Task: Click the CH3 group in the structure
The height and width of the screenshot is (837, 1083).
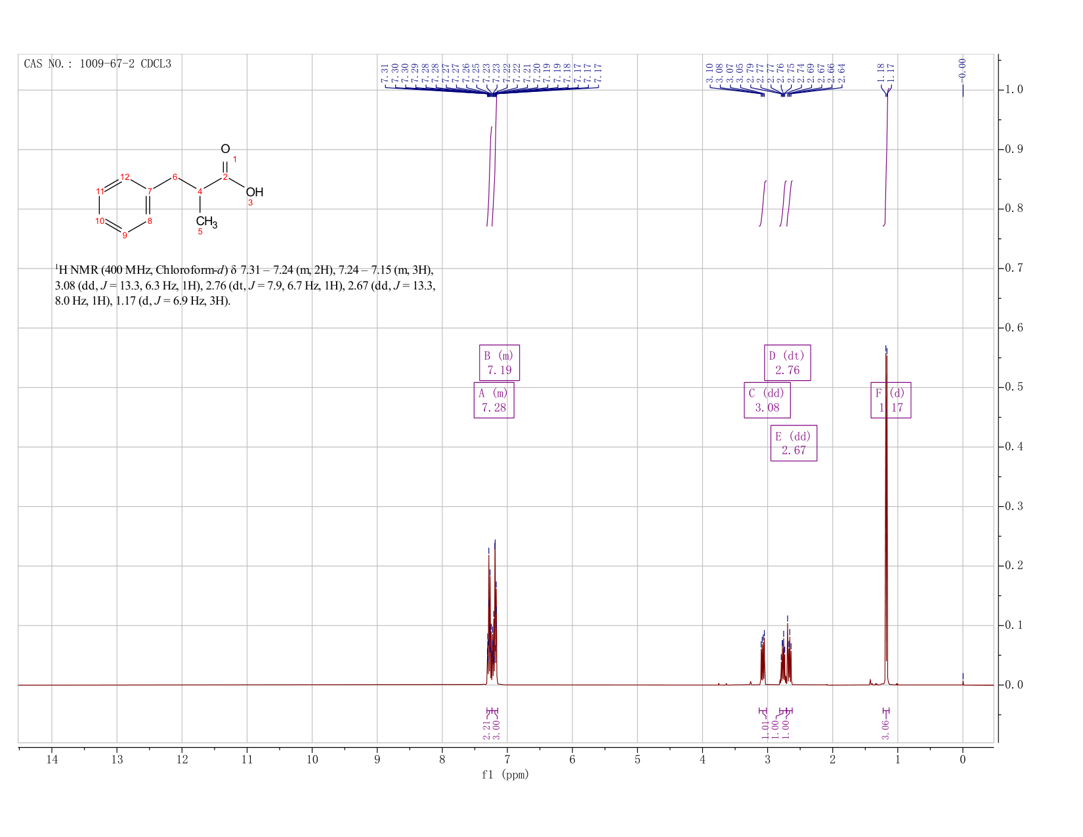Action: pos(206,221)
